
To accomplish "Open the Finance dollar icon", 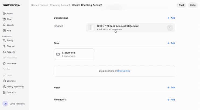I will (x=4, y=46).
